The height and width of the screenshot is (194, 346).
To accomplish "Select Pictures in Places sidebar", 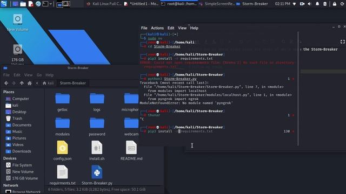I will (x=19, y=138).
